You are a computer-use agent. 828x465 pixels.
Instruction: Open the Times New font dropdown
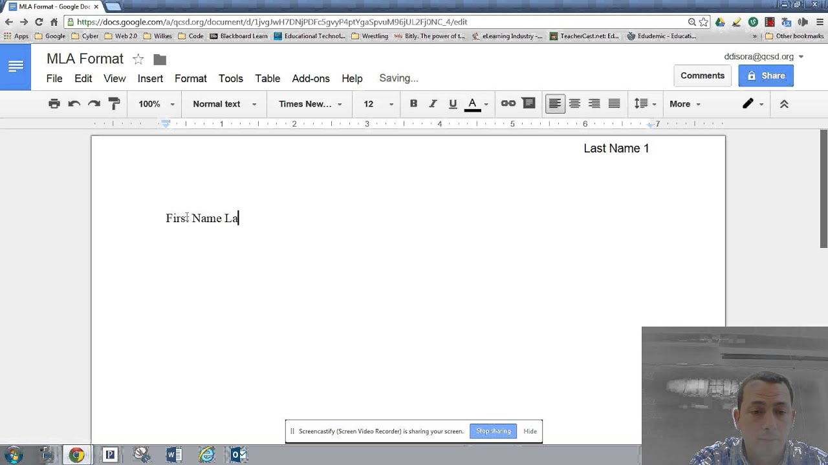coord(310,104)
